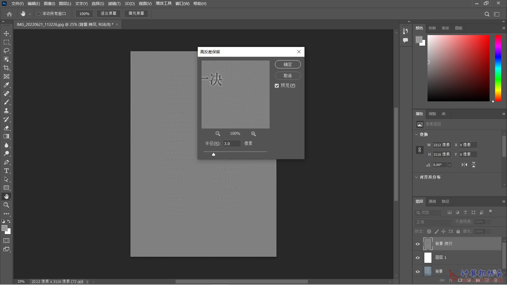507x285 pixels.
Task: Switch to the 通道 tab
Action: click(432, 201)
